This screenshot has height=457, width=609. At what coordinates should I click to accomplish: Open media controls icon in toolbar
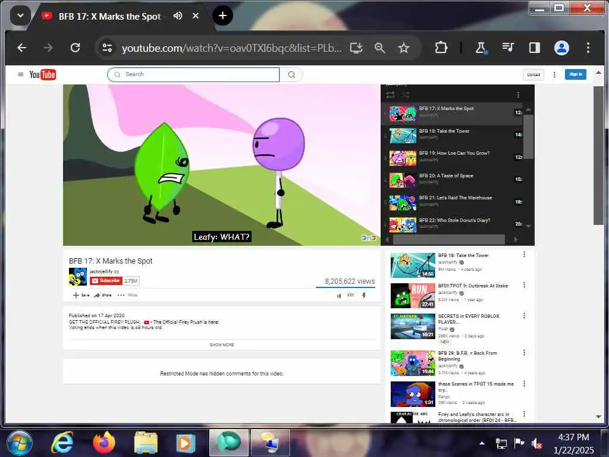[x=508, y=48]
